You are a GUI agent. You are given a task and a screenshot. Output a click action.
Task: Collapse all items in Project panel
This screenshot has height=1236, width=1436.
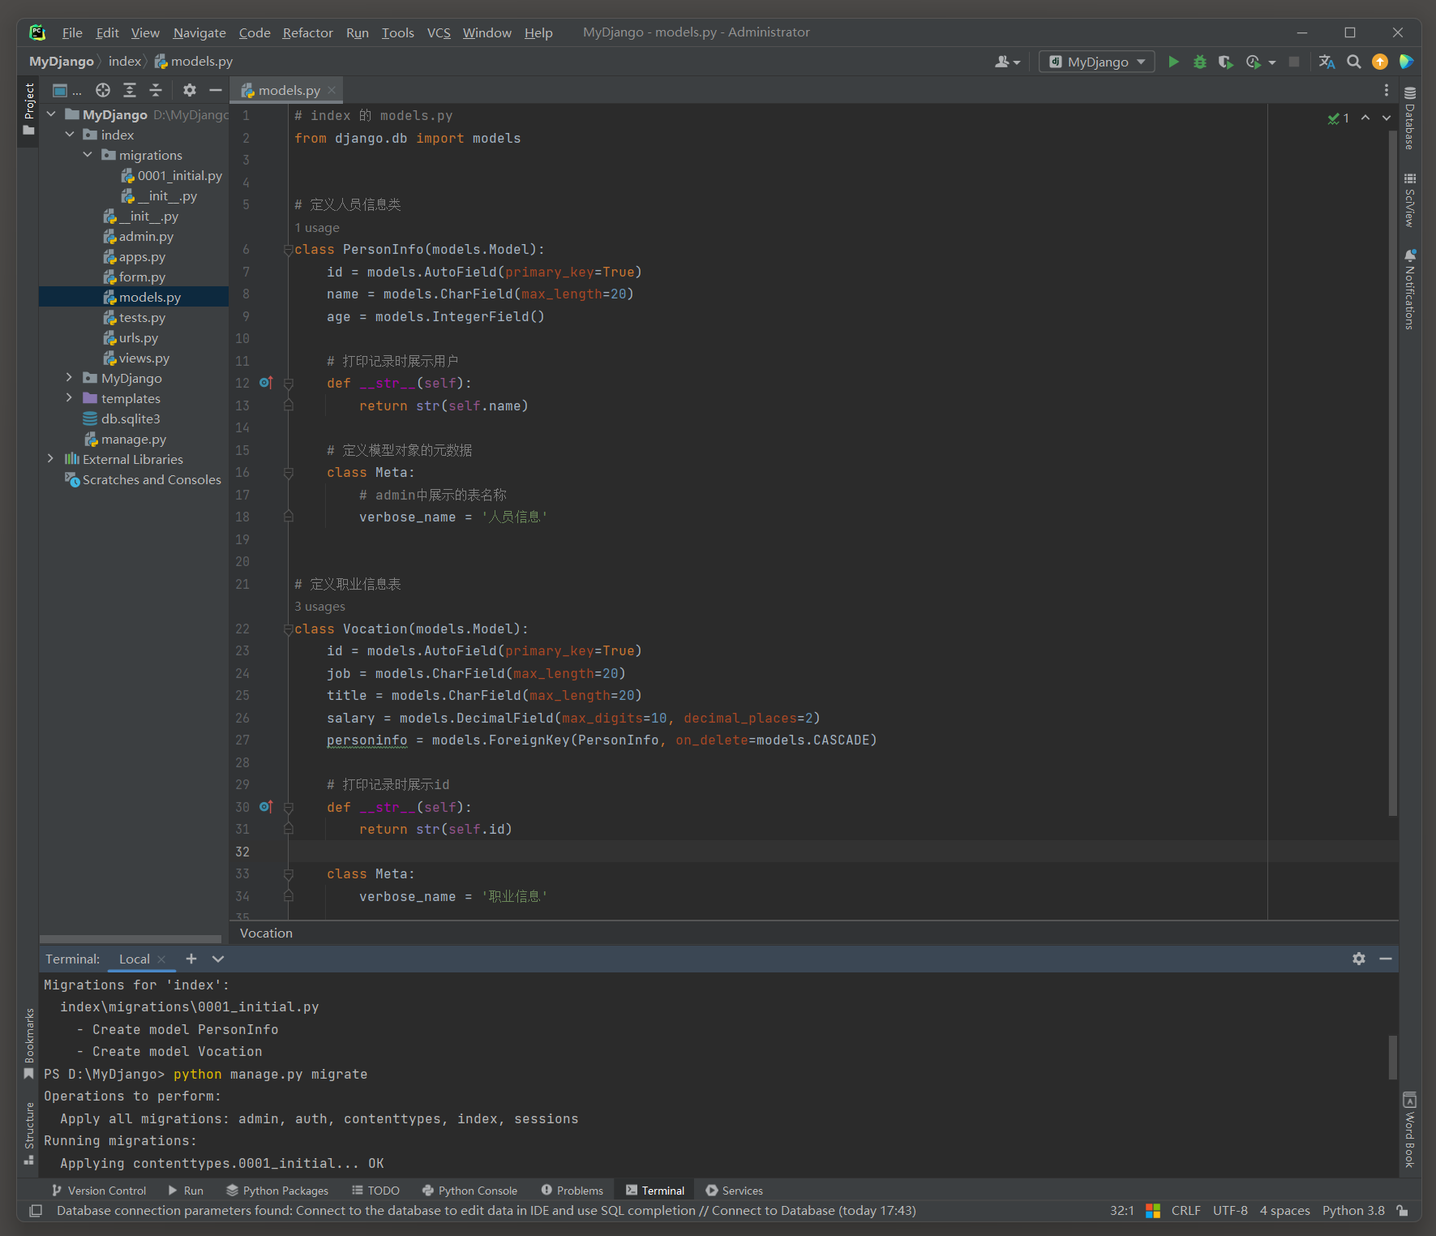156,90
